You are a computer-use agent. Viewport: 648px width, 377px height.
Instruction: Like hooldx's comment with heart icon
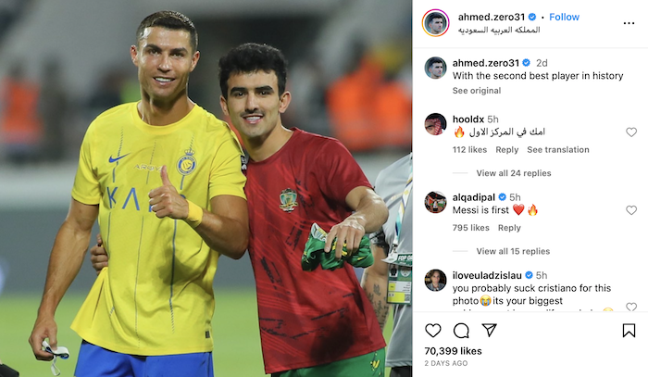point(631,132)
